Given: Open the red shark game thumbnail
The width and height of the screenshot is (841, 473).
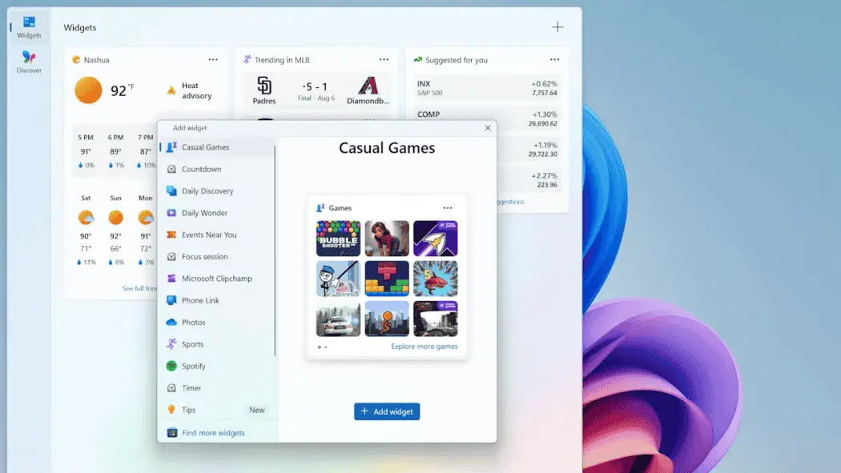Looking at the screenshot, I should point(436,279).
